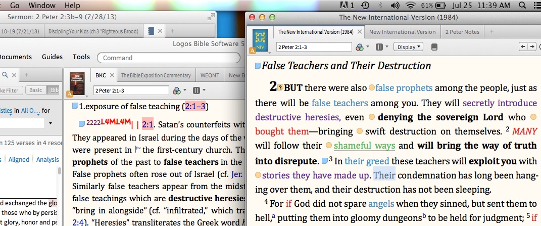Viewport: 541px width, 226px height.
Task: Open parallel resources in the NIV window
Action: (x=379, y=47)
